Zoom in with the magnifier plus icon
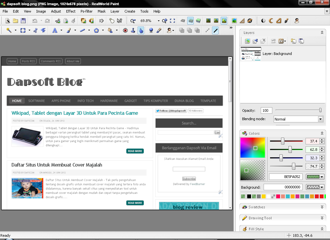330x240 pixels. point(165,21)
